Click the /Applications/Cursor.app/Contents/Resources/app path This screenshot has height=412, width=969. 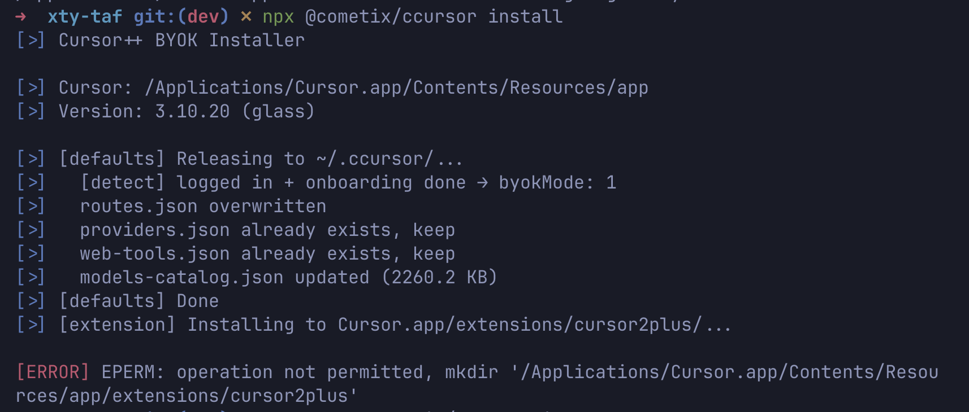pos(396,88)
